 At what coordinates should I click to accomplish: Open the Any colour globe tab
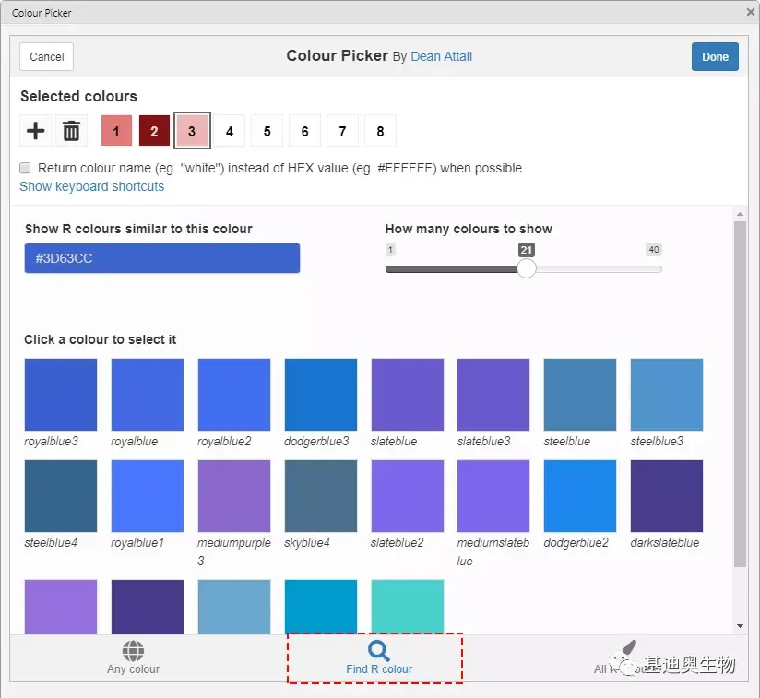click(134, 657)
